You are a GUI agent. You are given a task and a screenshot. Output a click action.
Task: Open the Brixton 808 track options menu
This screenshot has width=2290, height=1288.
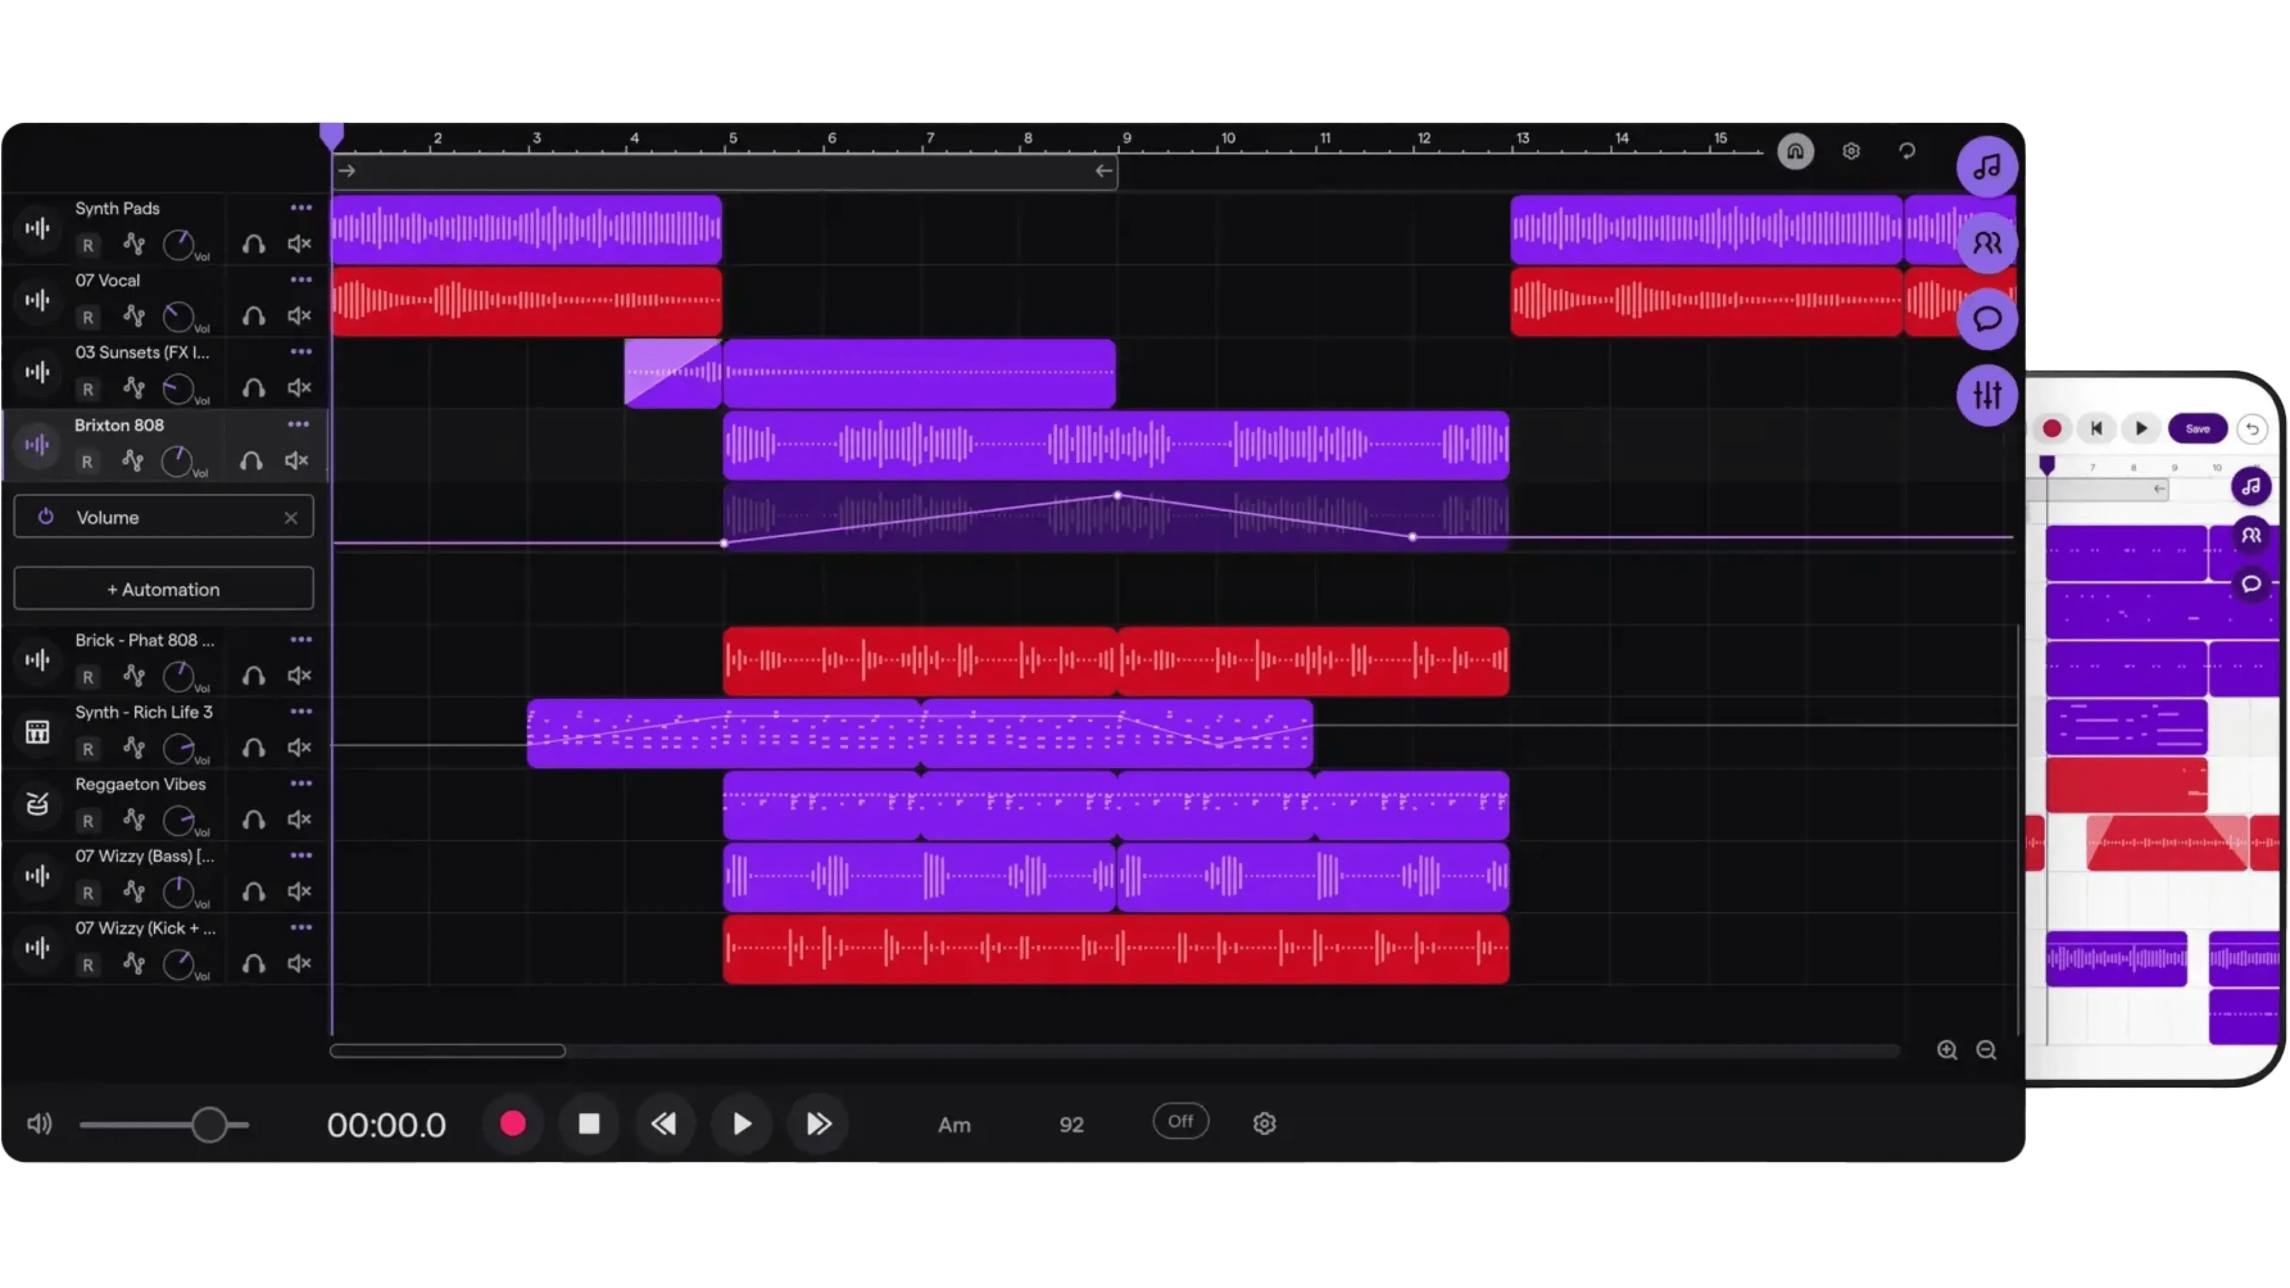tap(298, 425)
